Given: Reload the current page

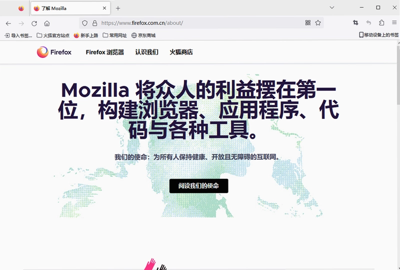Looking at the screenshot, I should click(x=34, y=23).
